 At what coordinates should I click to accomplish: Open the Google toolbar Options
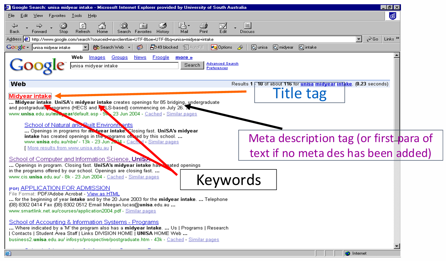point(222,47)
